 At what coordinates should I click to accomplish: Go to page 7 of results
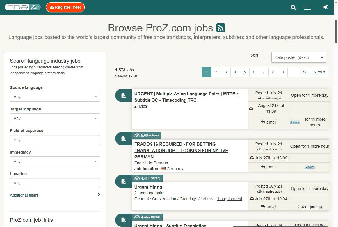point(264,72)
